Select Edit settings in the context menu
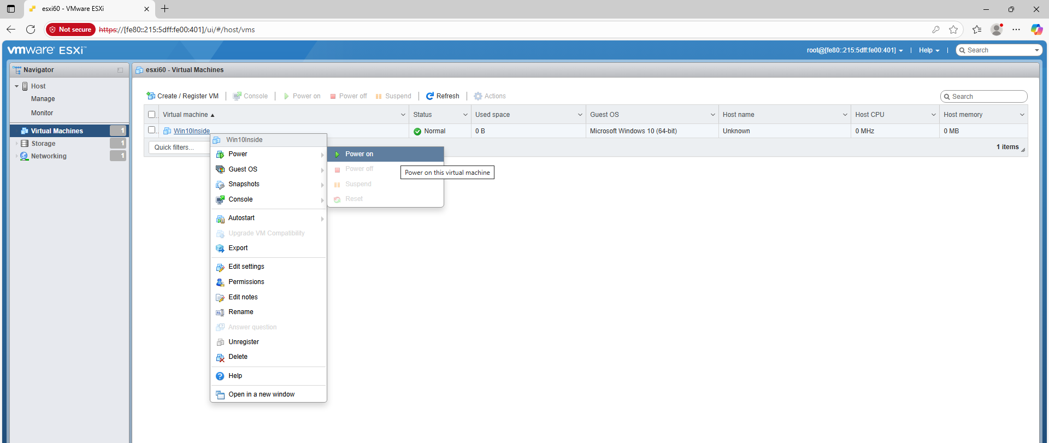This screenshot has height=443, width=1049. [269, 267]
